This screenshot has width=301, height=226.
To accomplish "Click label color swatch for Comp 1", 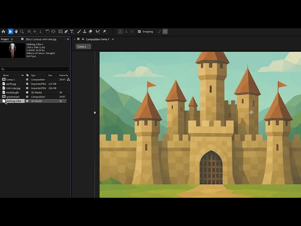I will tap(27, 80).
